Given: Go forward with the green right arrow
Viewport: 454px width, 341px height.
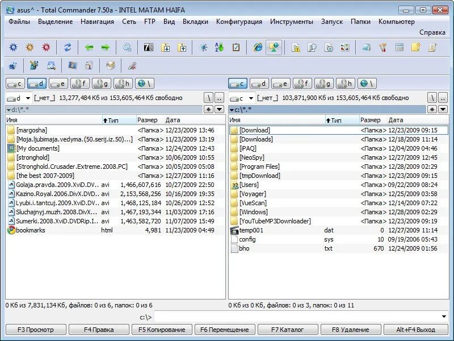Looking at the screenshot, I should [x=106, y=47].
